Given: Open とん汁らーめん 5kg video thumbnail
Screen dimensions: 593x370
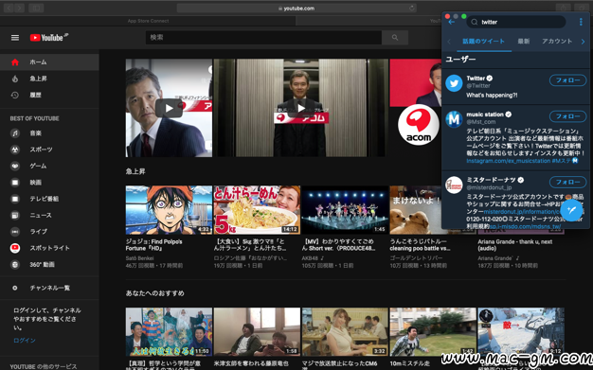Looking at the screenshot, I should pyautogui.click(x=257, y=210).
